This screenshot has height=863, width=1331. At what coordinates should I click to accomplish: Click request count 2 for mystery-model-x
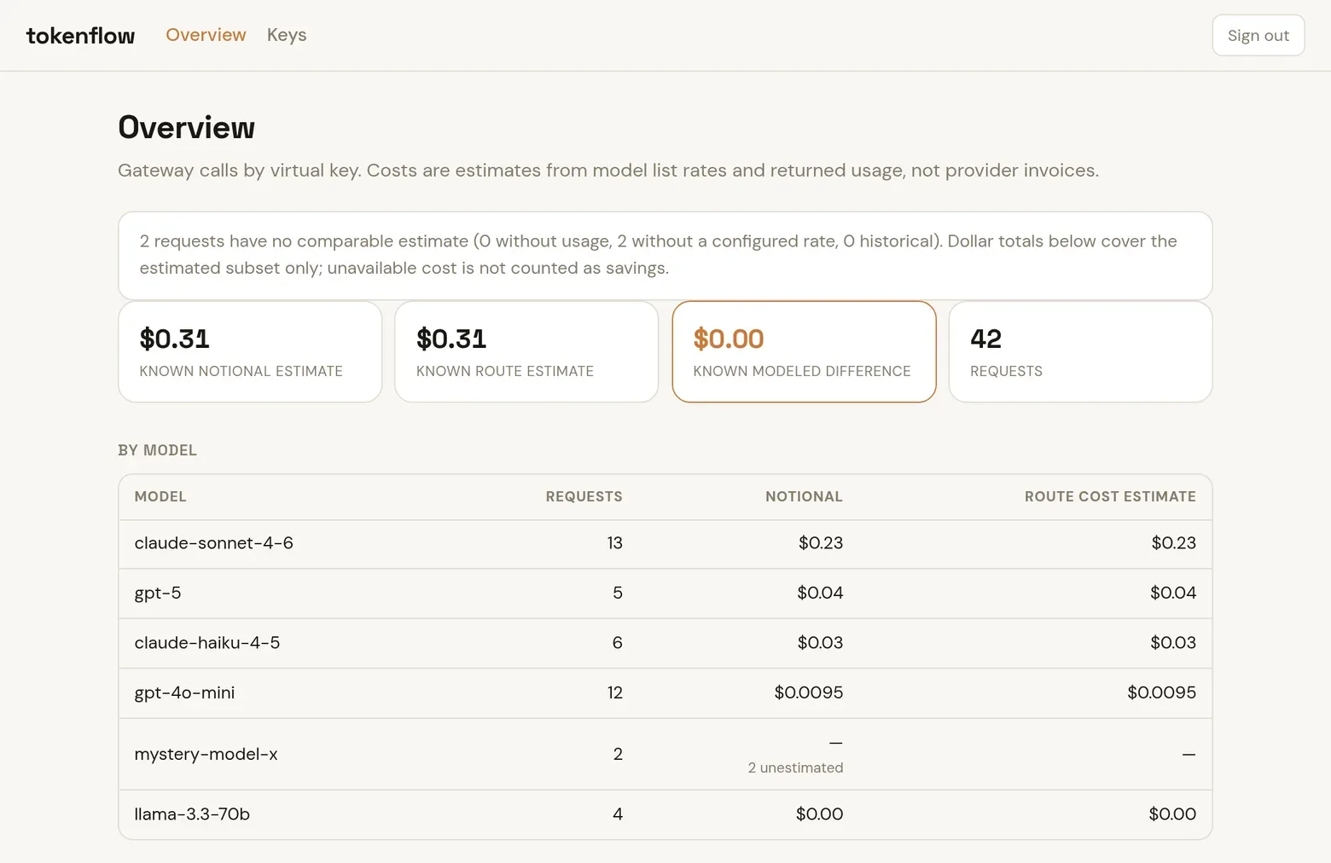[618, 754]
